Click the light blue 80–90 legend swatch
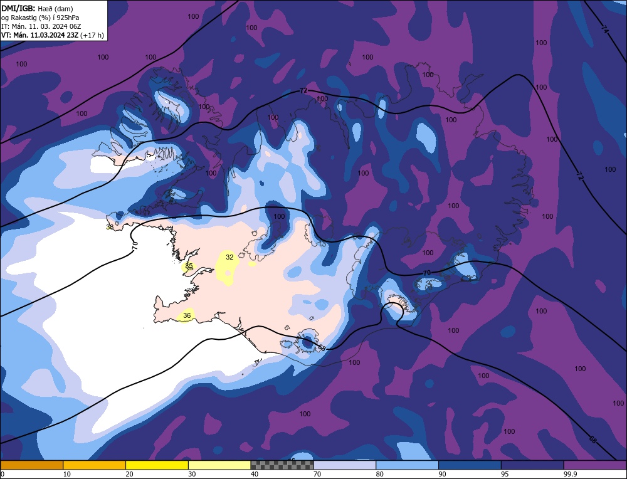 tap(407, 465)
